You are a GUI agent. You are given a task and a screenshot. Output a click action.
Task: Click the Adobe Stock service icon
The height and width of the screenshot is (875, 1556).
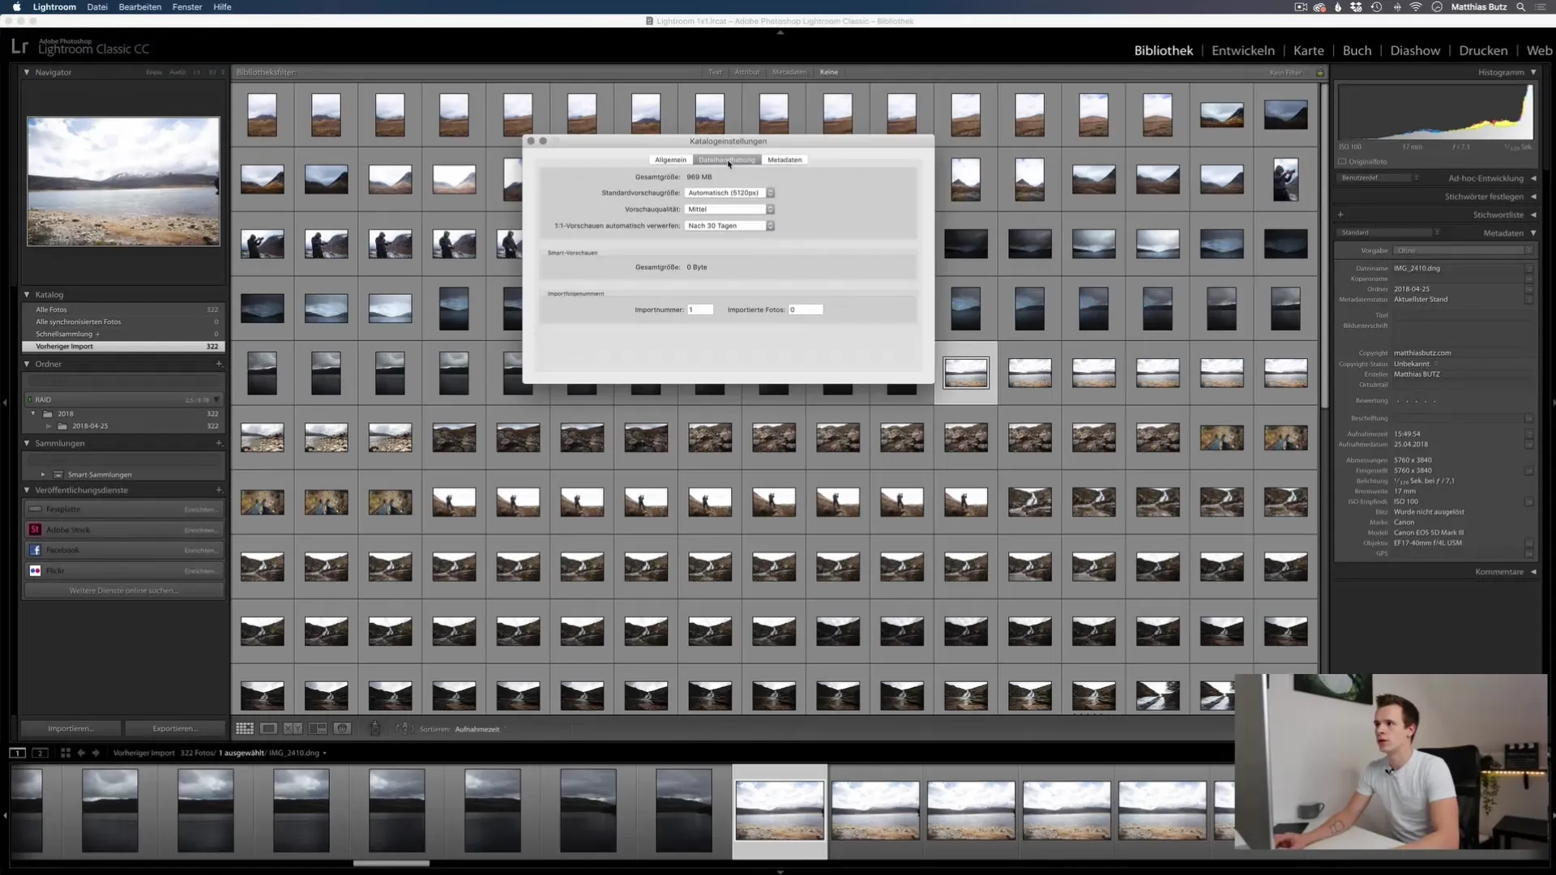[35, 530]
